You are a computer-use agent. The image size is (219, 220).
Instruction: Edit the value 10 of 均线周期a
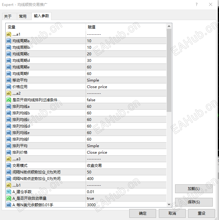pyautogui.click(x=126, y=41)
